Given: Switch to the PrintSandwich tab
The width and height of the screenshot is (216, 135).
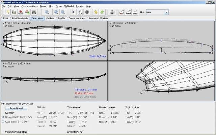Looking at the screenshot, I should pos(20,18).
